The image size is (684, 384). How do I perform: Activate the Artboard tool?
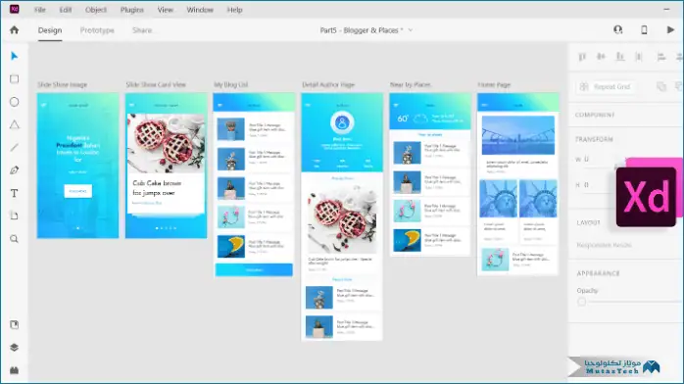tap(15, 216)
